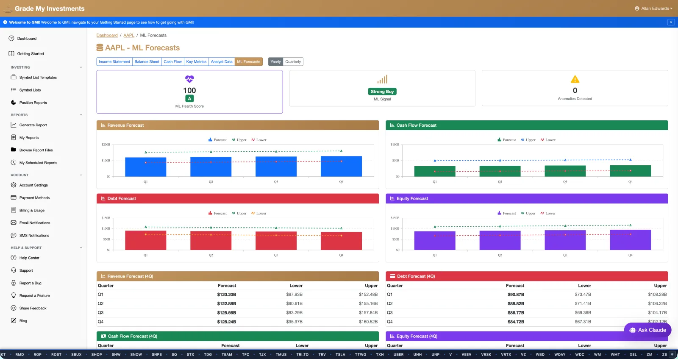
Task: Click Position Reports pie icon
Action: coord(14,102)
